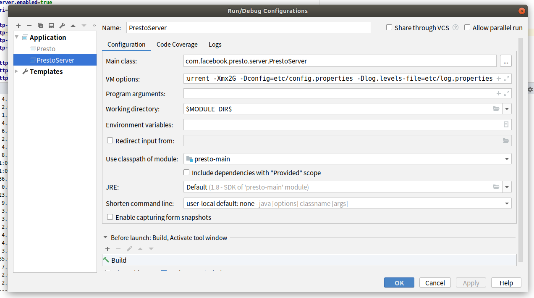Open Shorten command line dropdown
This screenshot has height=298, width=534.
(507, 204)
